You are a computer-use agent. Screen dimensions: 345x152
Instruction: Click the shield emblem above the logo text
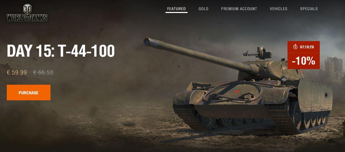point(27,9)
